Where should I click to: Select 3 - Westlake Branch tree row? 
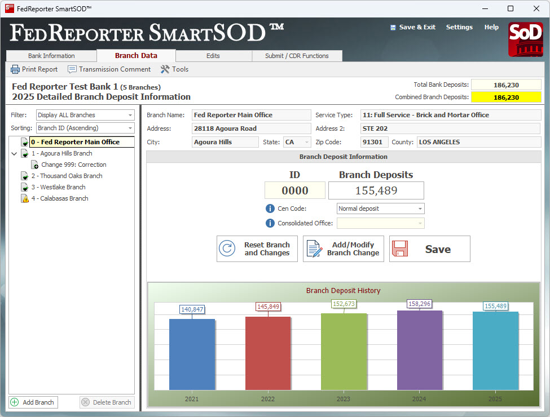pyautogui.click(x=58, y=187)
